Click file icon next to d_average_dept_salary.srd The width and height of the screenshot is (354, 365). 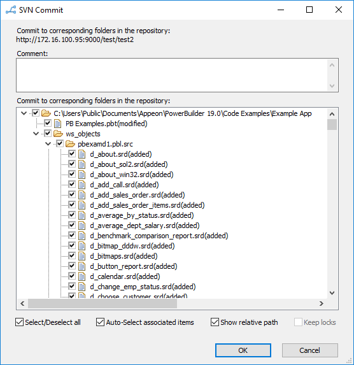point(81,225)
